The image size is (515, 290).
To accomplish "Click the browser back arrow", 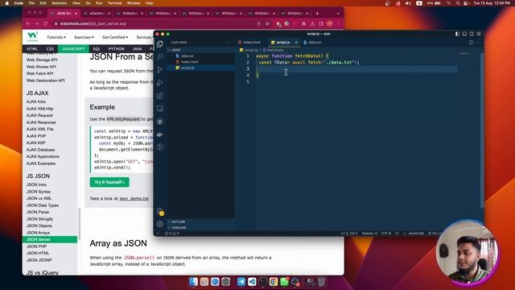I will click(28, 23).
